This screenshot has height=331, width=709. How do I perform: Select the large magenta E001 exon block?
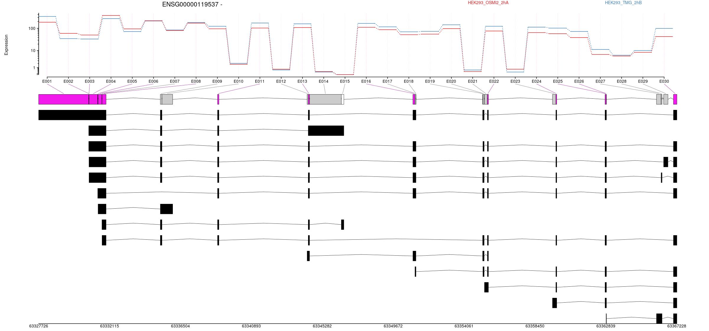[64, 99]
